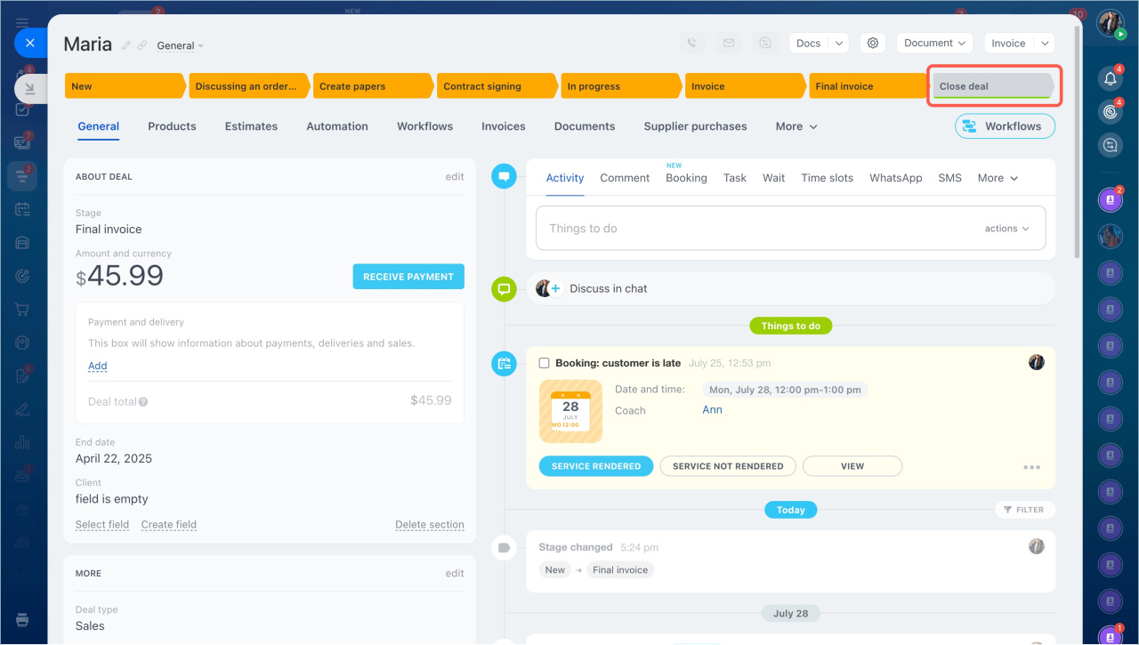Expand the actions dropdown in Things to do
Screen dimensions: 1139x645
tap(1006, 229)
